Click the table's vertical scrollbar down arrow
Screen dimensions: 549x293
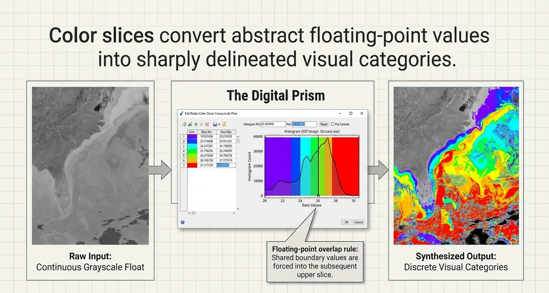[x=238, y=209]
